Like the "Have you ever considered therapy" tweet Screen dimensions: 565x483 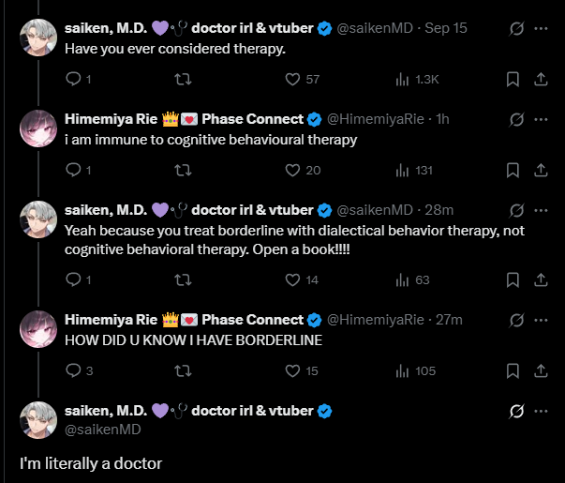tap(291, 80)
